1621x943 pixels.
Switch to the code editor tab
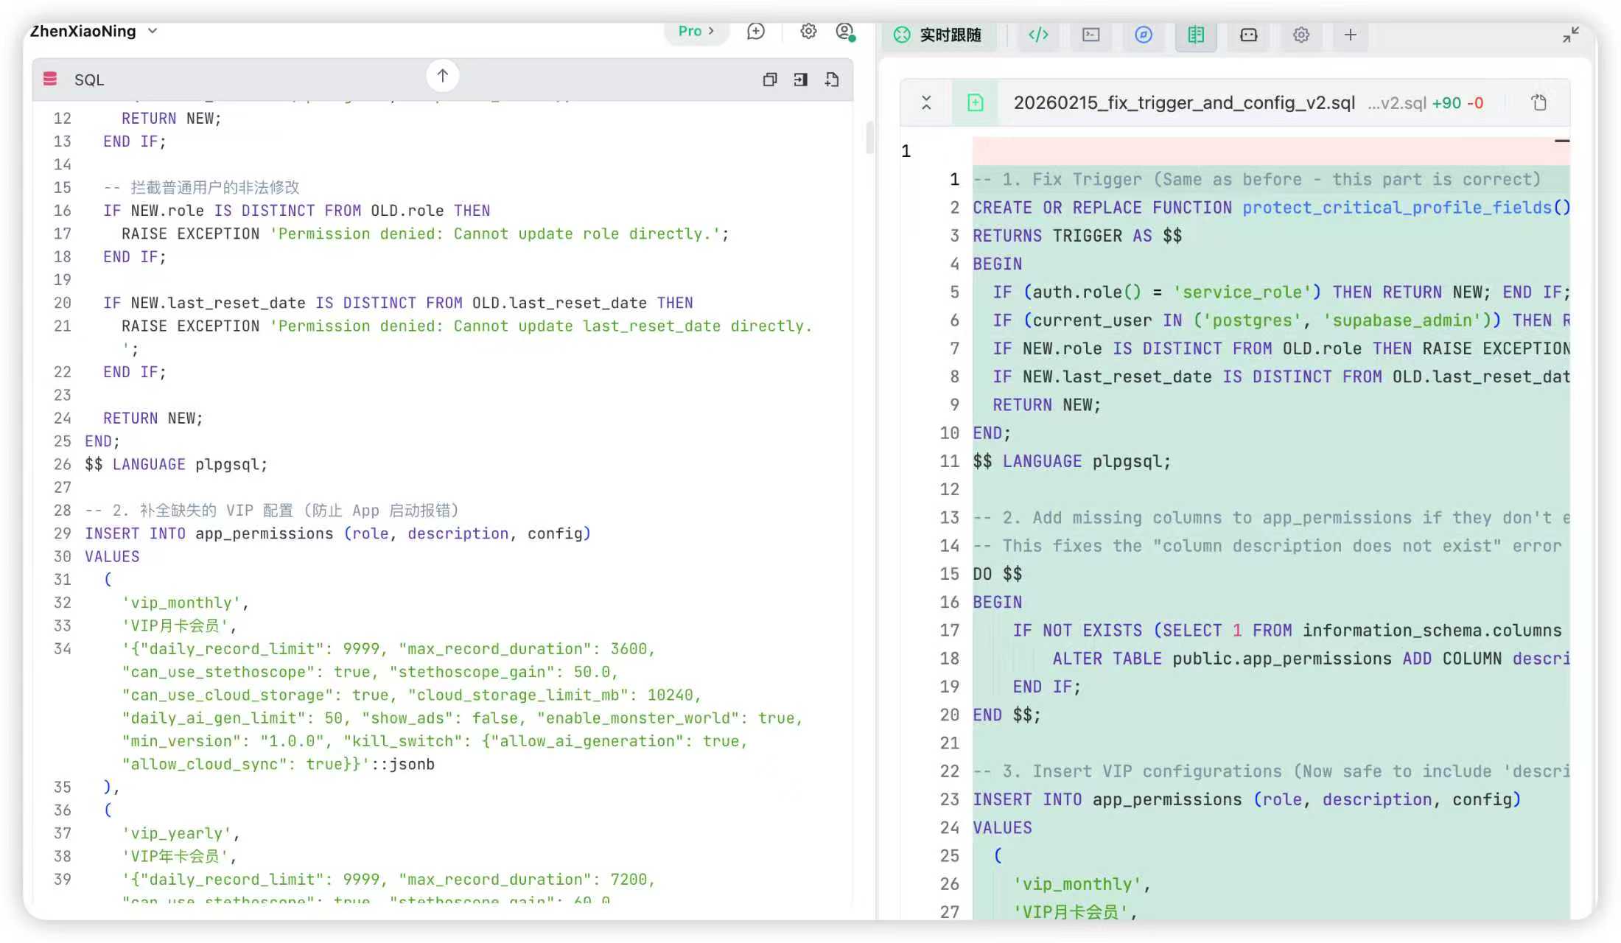(1038, 35)
